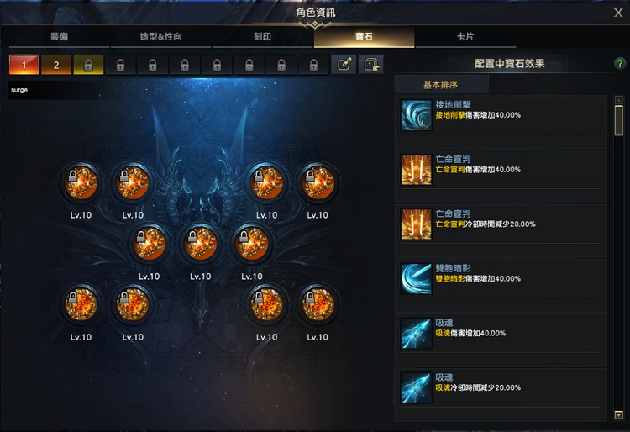Click the bottom-right Lv.10 gem slot

(x=318, y=304)
